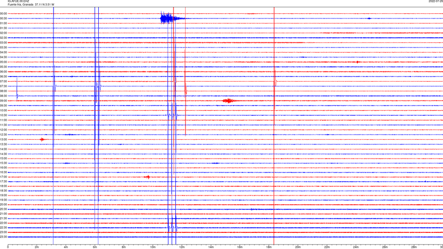Click the 18m tick label on time axis
Image resolution: width=443 pixels, height=249 pixels.
click(x=269, y=247)
